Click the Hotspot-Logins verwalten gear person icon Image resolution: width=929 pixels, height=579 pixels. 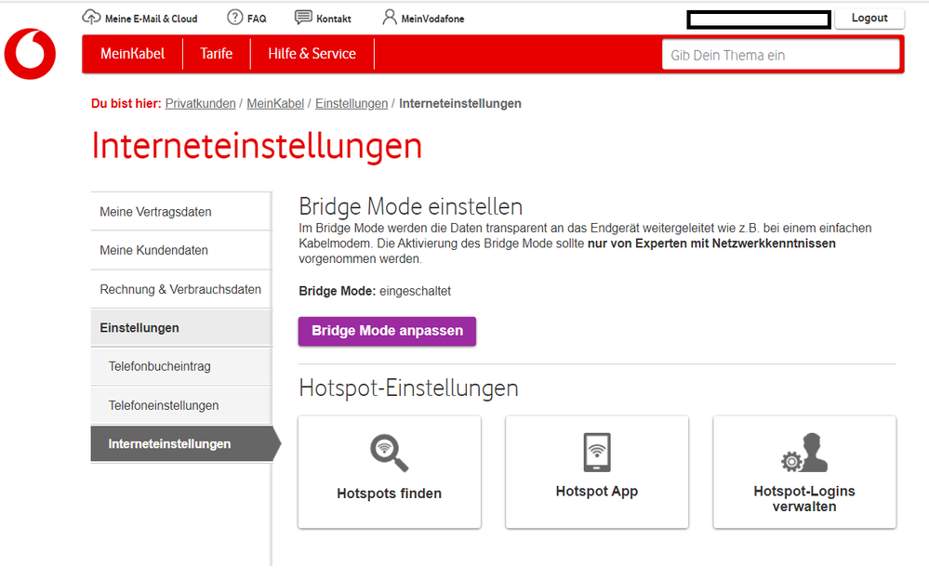click(x=804, y=453)
